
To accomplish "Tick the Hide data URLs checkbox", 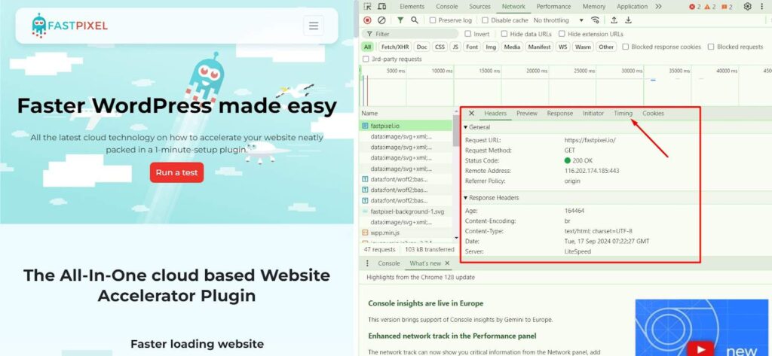I will [x=505, y=34].
